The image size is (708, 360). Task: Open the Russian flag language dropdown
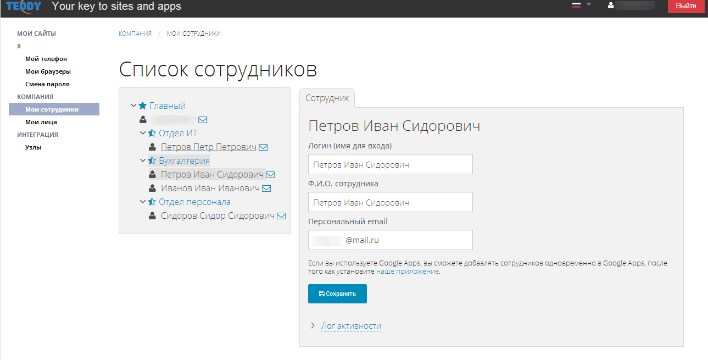tap(582, 5)
